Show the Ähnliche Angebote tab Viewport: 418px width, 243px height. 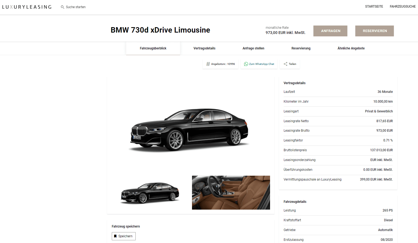point(351,48)
